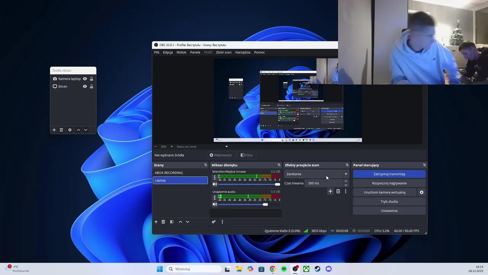Screen dimensions: 488x275
Task: Open the Zbiór scen menu
Action: click(224, 52)
